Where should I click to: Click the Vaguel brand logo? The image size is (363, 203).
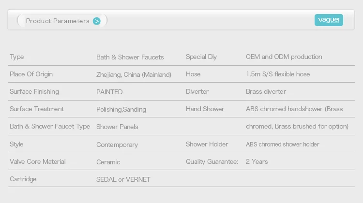(329, 20)
